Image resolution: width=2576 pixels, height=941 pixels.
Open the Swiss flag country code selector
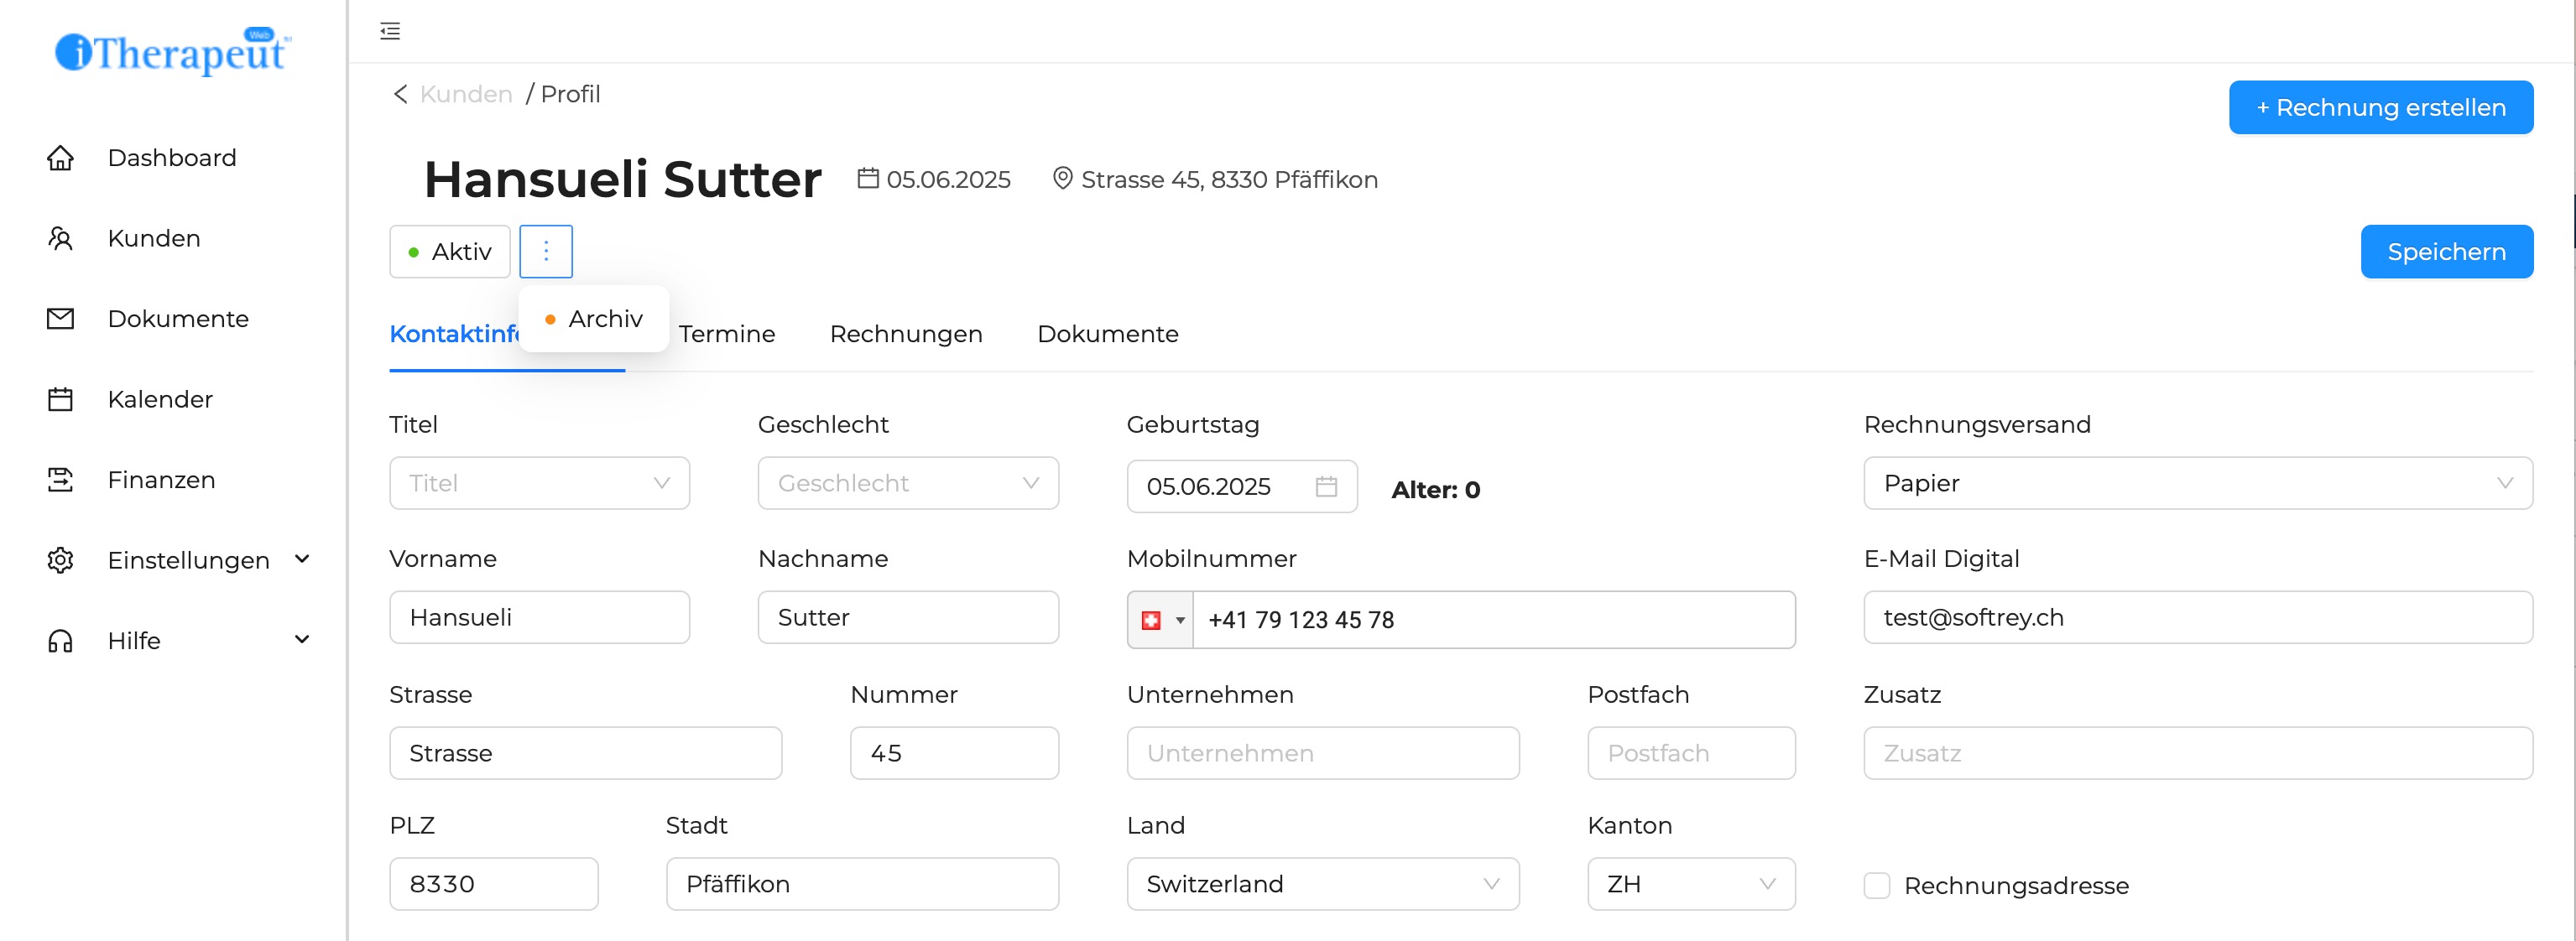click(x=1160, y=620)
